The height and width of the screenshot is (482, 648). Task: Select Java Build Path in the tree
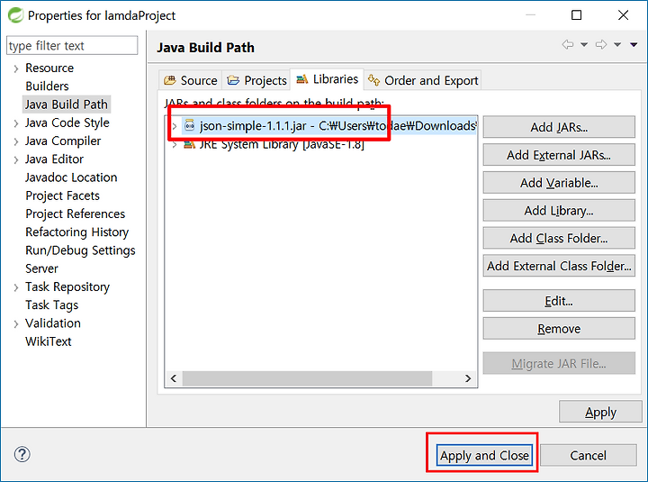click(x=66, y=105)
